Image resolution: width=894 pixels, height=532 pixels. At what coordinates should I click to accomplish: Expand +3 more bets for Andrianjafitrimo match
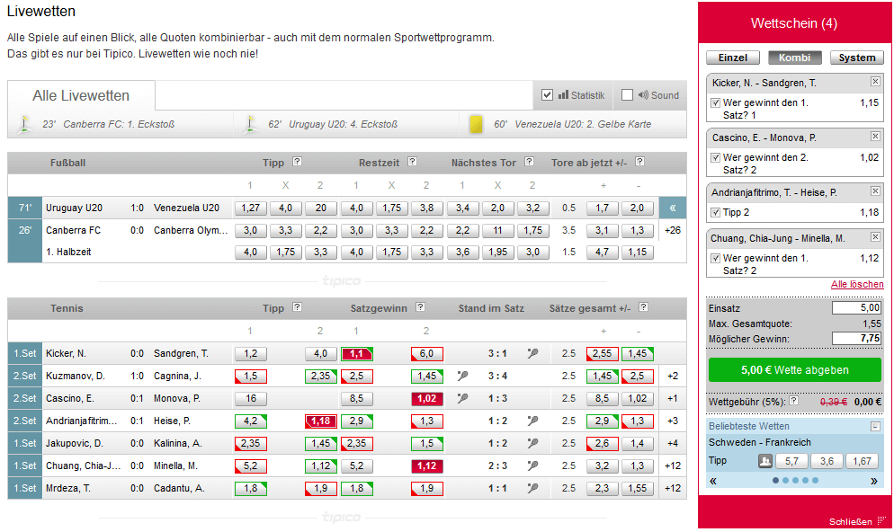(x=673, y=421)
